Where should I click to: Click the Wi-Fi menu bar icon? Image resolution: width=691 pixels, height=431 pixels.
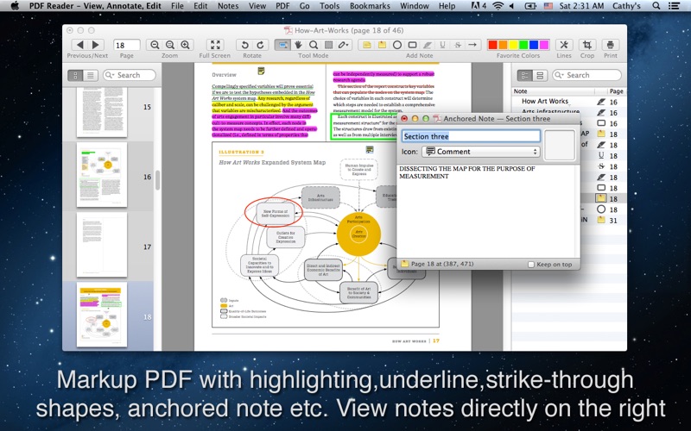[498, 6]
